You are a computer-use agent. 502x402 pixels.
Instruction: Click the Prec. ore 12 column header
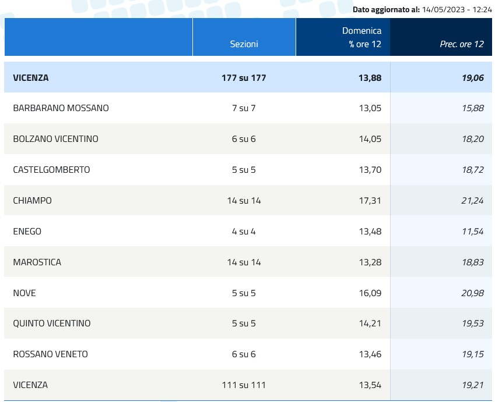462,44
